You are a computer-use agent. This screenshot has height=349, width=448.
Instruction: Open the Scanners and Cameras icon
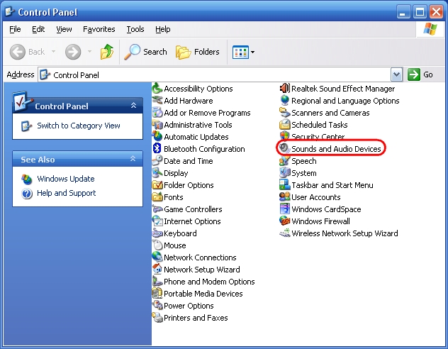click(x=284, y=113)
